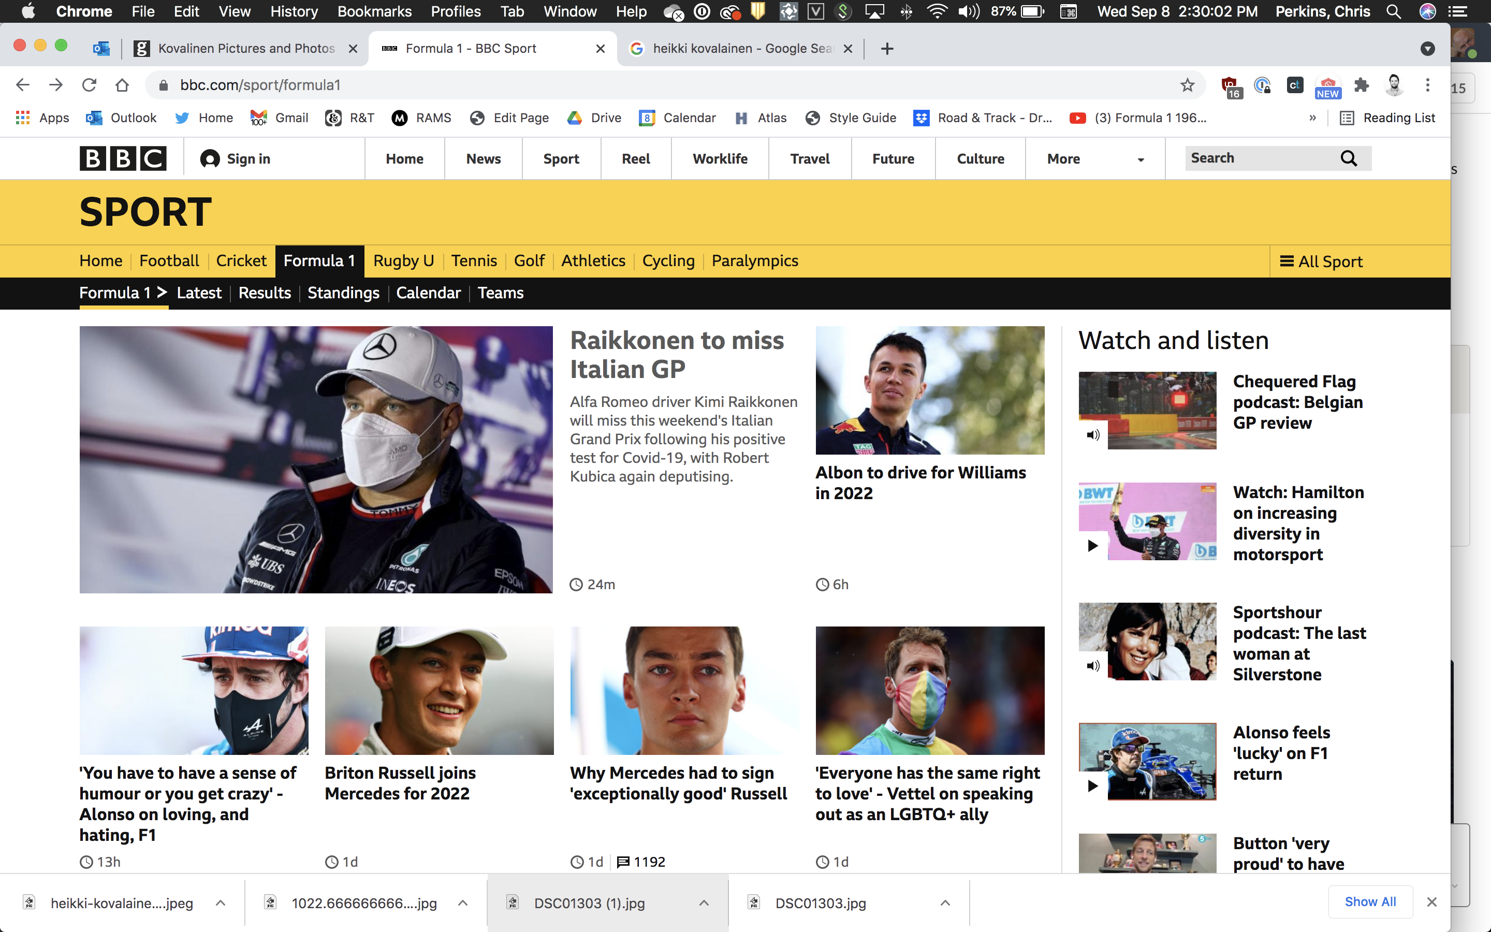Select Teams in Formula 1 subnav
The height and width of the screenshot is (932, 1491).
500,293
